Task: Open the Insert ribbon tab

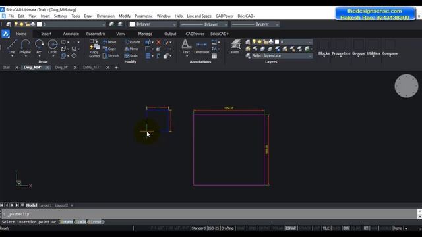Action: point(46,34)
